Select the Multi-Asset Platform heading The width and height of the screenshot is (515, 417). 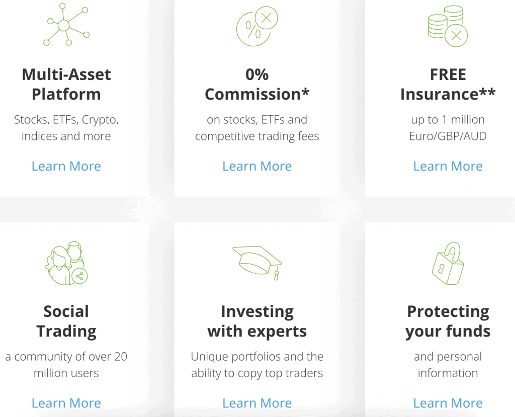66,85
